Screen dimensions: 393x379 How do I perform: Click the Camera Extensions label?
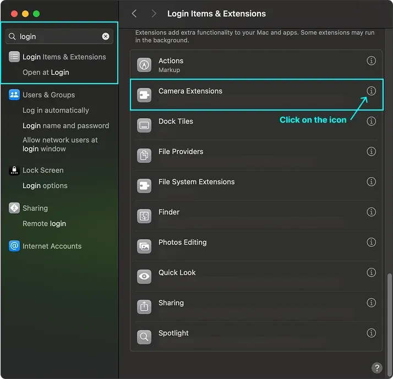[190, 91]
